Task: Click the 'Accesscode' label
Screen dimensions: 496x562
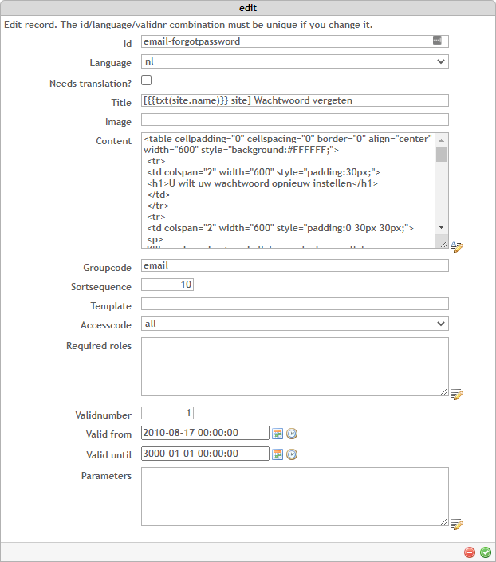Action: [106, 325]
